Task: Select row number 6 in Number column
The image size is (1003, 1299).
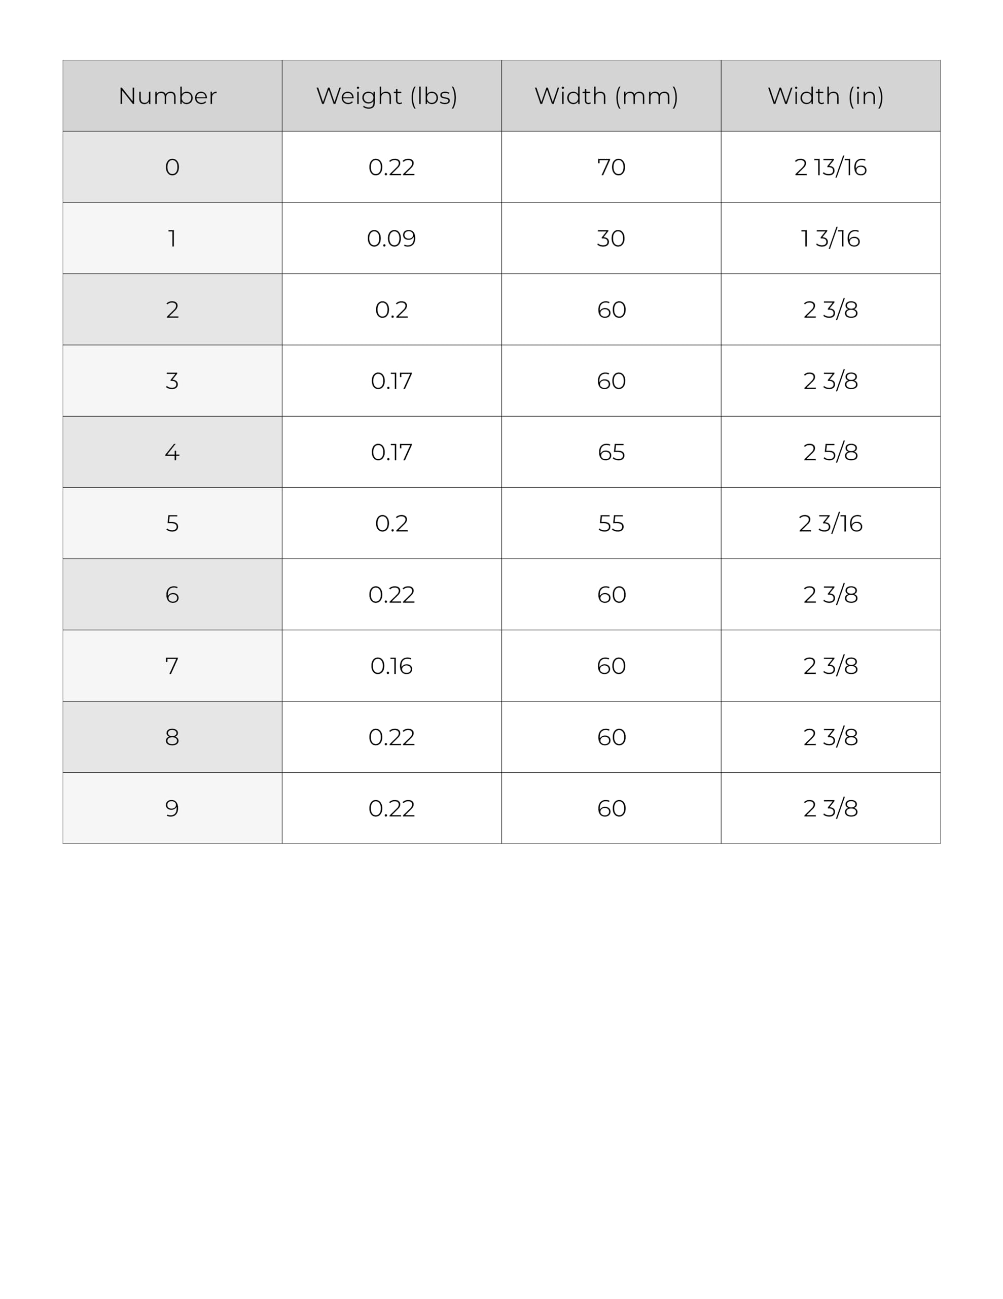Action: point(172,595)
